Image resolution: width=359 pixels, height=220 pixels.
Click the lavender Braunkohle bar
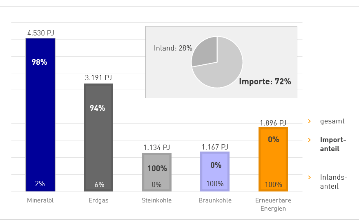[x=214, y=171]
